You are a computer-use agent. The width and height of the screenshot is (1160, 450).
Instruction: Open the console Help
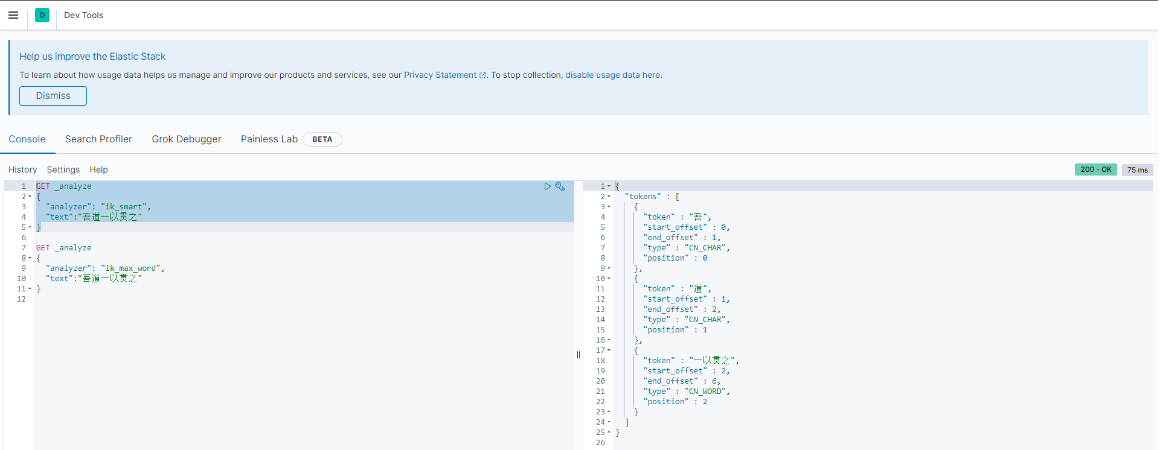click(99, 170)
